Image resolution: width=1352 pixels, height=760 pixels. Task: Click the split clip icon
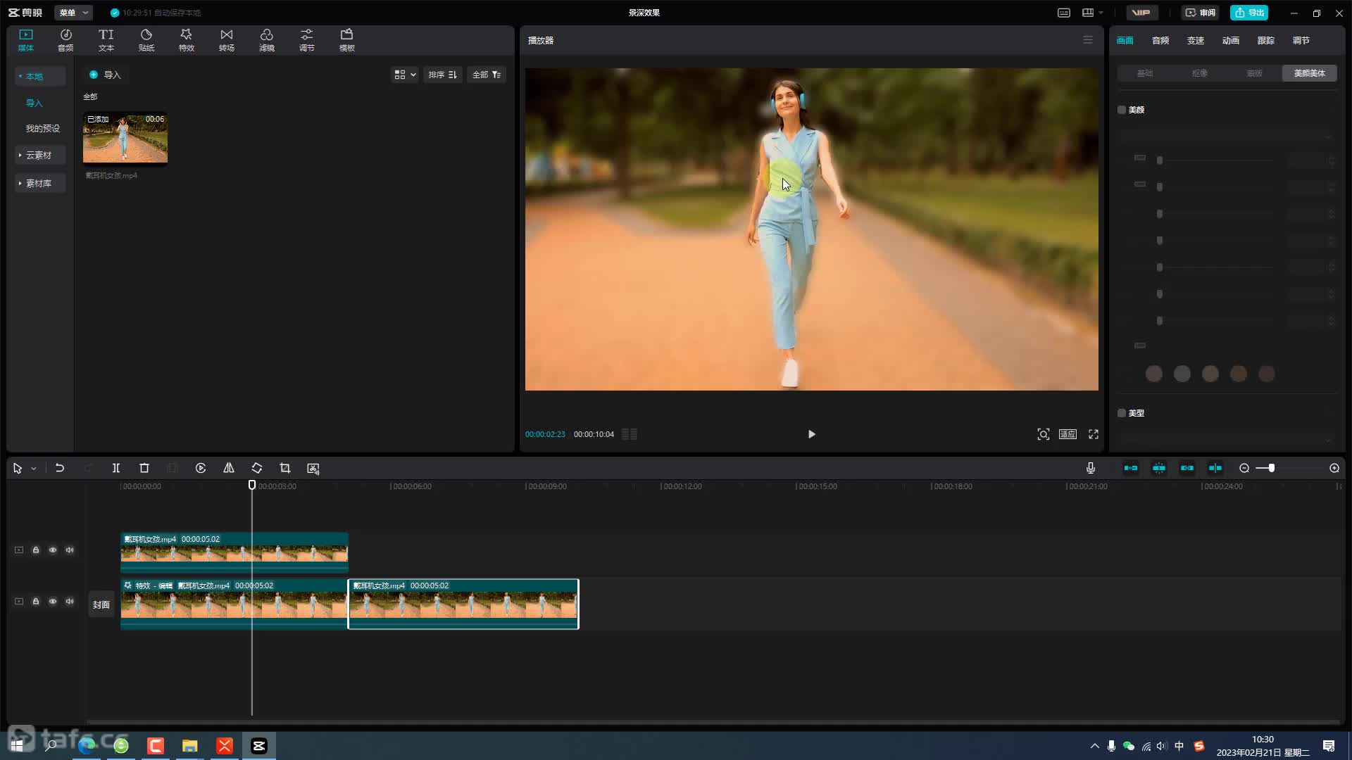(x=116, y=468)
